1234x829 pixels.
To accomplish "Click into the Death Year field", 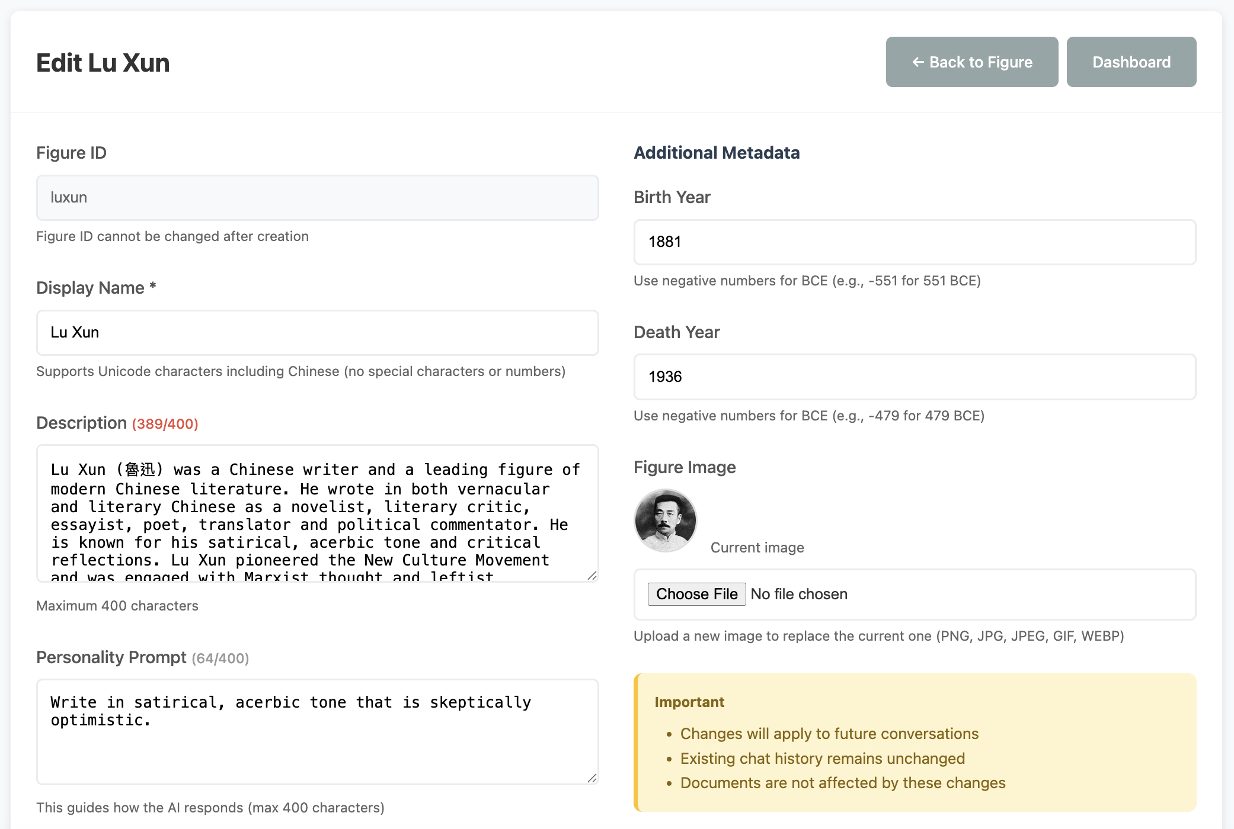I will (x=914, y=377).
